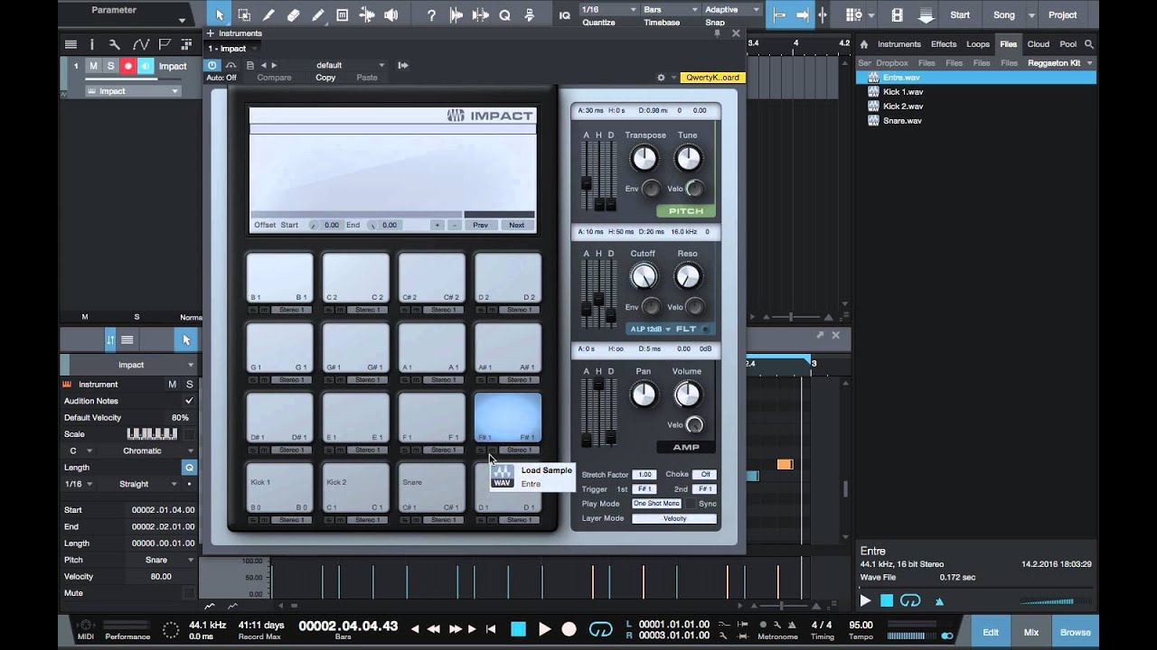Add instrument with the plus icon
The width and height of the screenshot is (1157, 650).
click(x=211, y=33)
